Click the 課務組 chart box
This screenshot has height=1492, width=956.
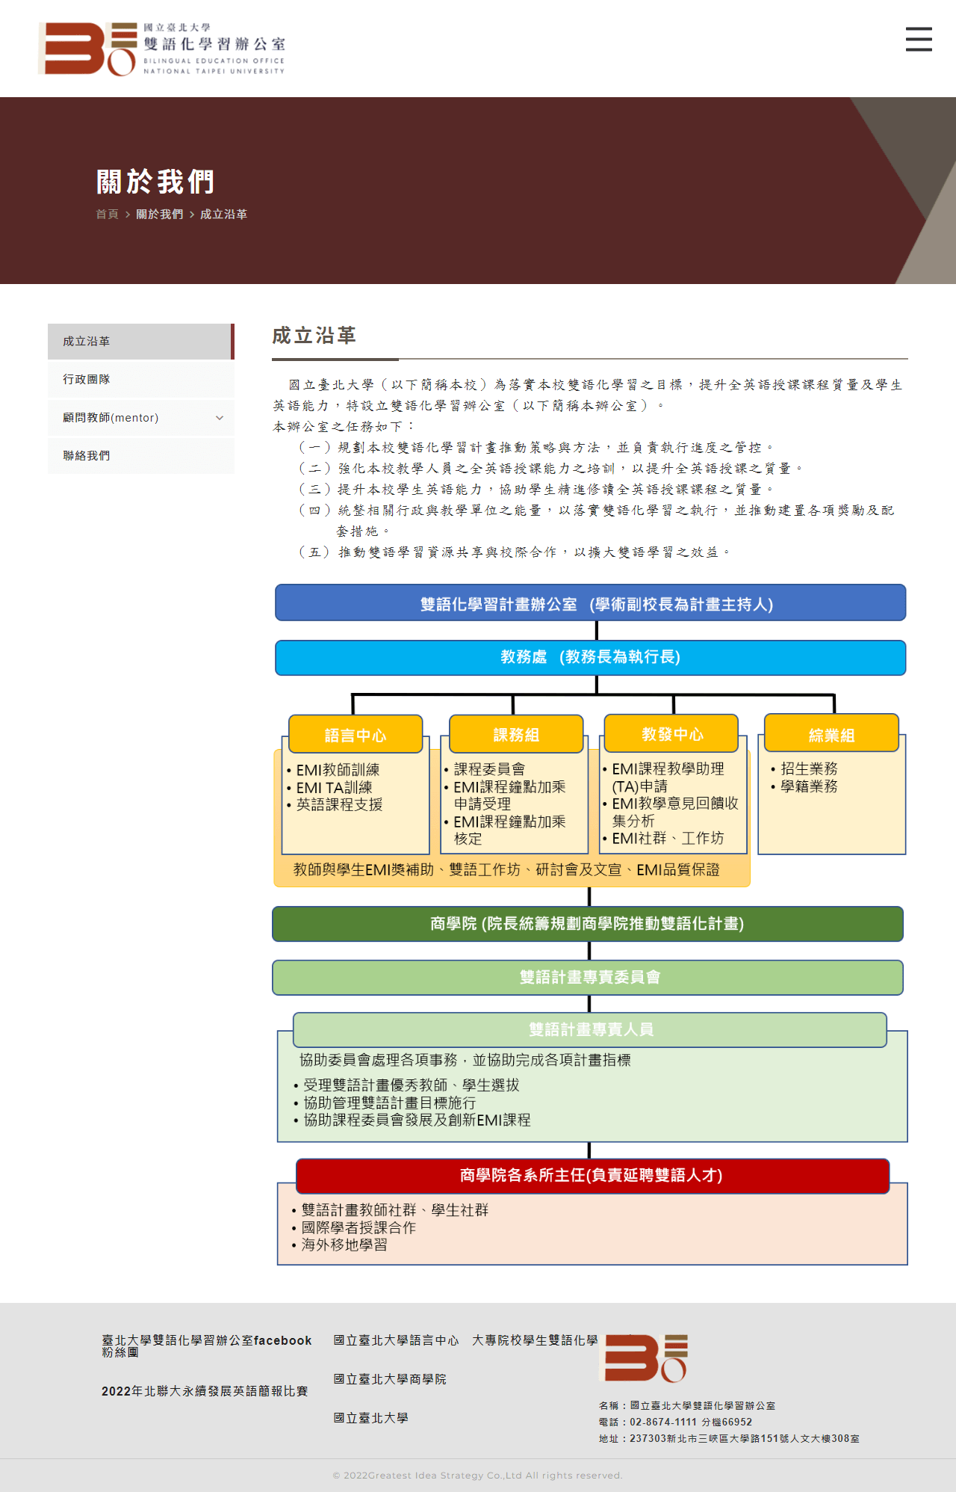coord(516,734)
